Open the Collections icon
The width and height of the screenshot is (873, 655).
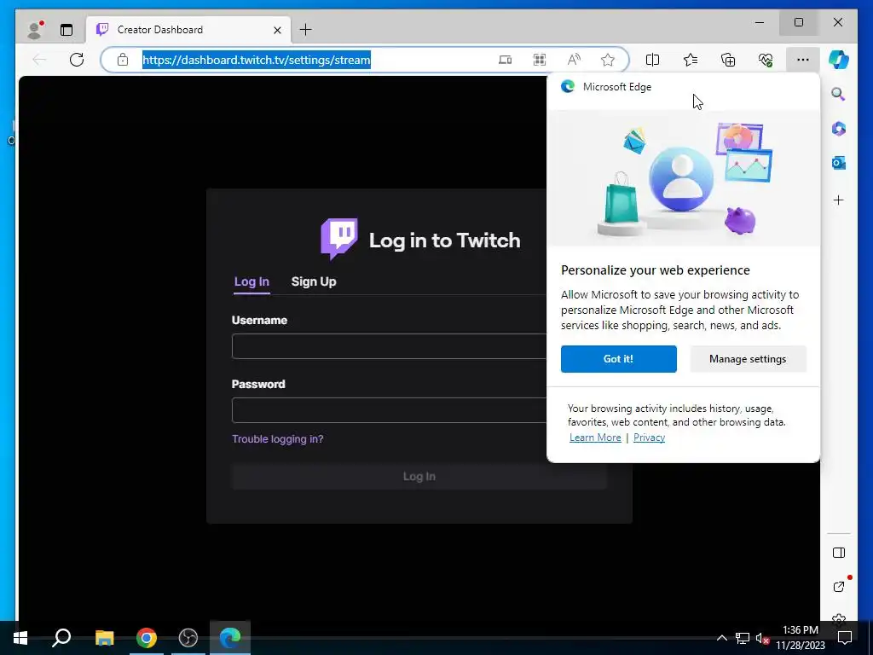(x=728, y=60)
